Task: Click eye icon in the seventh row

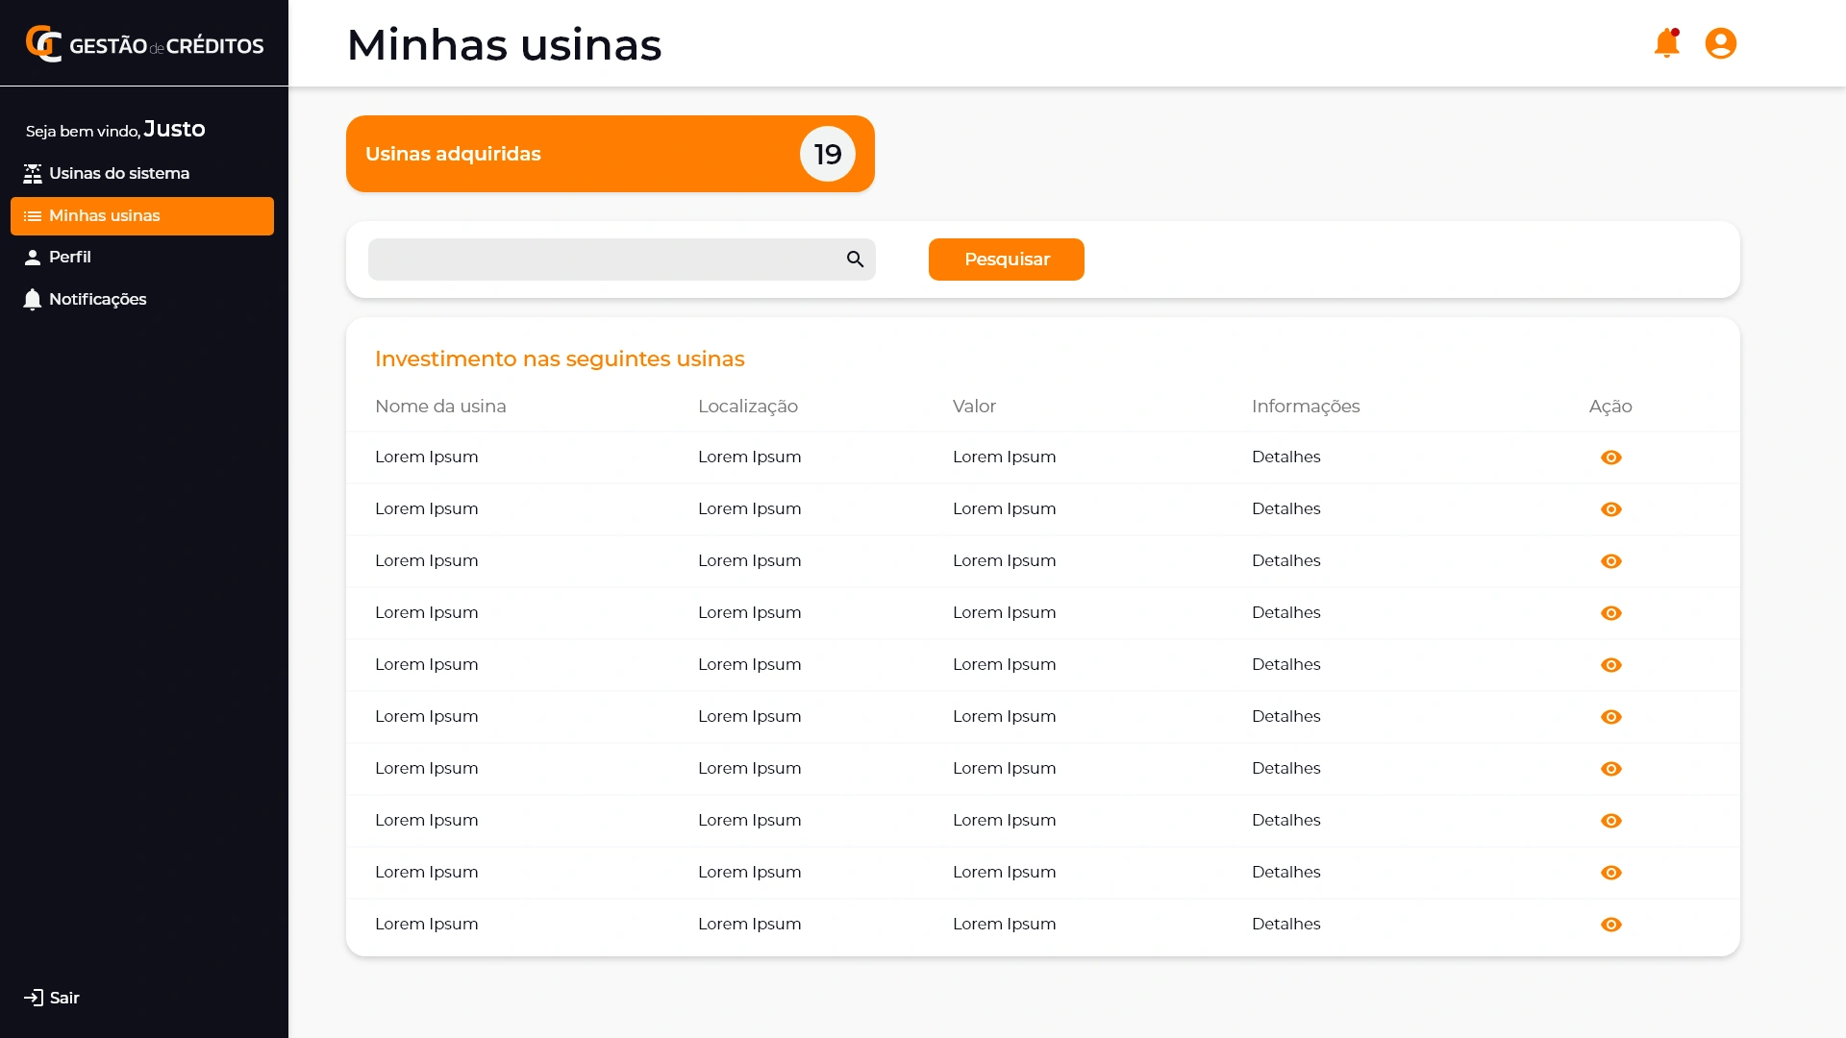Action: click(1610, 769)
